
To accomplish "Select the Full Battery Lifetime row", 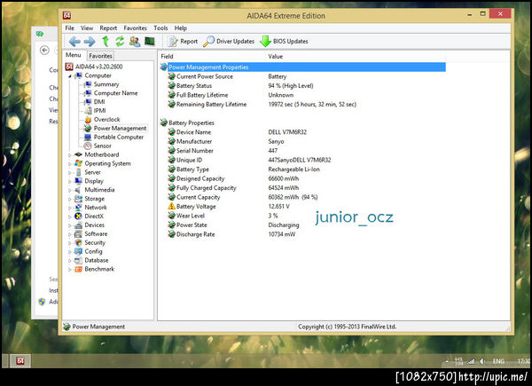I will (x=302, y=95).
